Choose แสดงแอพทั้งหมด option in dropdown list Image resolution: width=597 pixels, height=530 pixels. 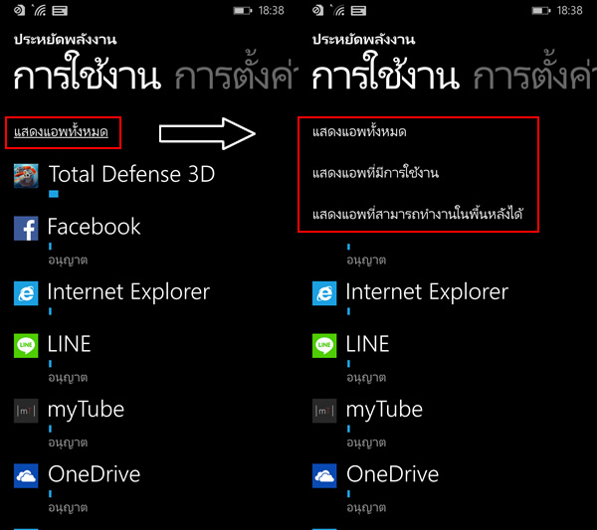click(359, 132)
